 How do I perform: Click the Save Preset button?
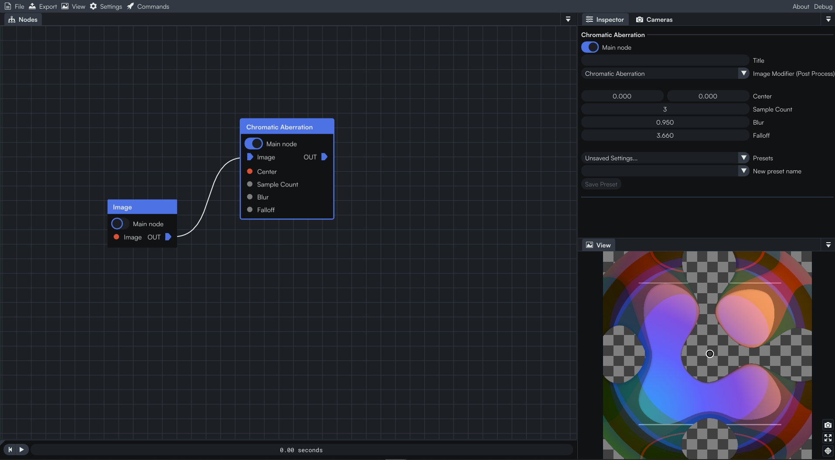pyautogui.click(x=601, y=184)
